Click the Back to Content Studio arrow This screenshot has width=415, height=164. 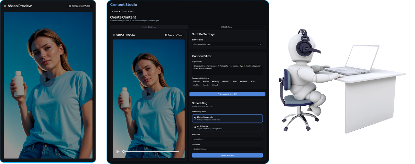[112, 11]
